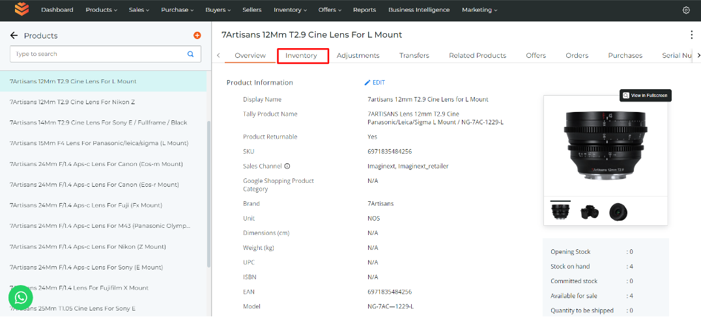The height and width of the screenshot is (317, 701).
Task: Click the Type to search field
Action: (106, 54)
